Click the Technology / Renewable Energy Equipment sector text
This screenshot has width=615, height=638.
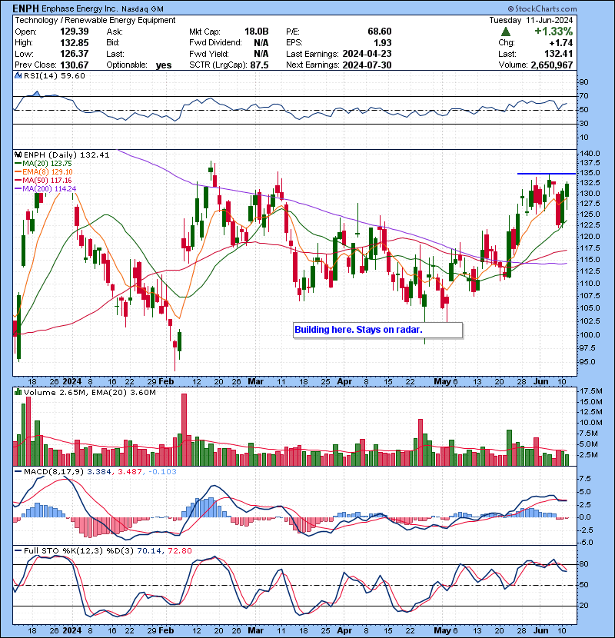pos(95,20)
